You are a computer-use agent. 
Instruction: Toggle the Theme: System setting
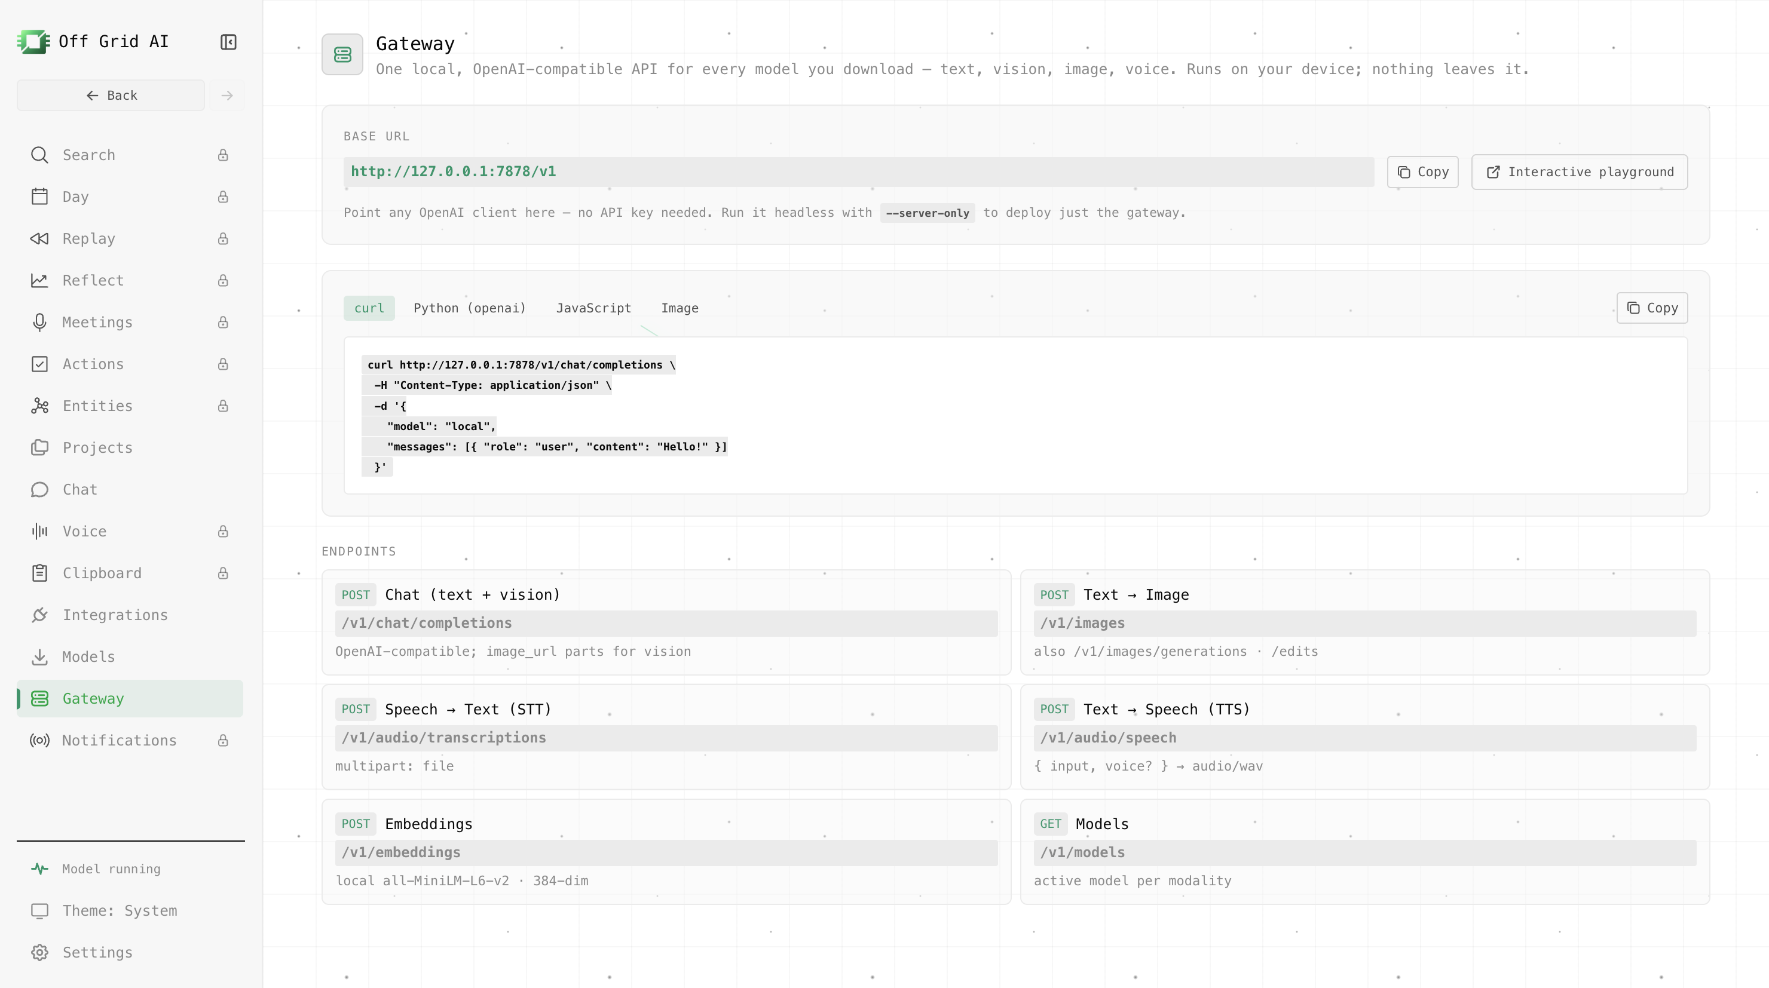coord(130,911)
